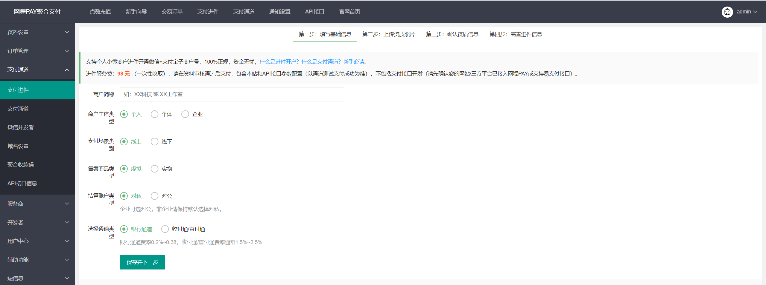The width and height of the screenshot is (766, 285).
Task: Choose 线下 payment scenario option
Action: click(155, 142)
